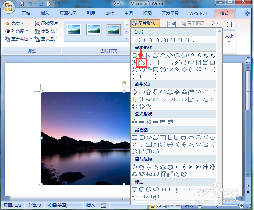This screenshot has height=210, width=254.
Task: Pick the donut ring shape
Action: (135, 70)
